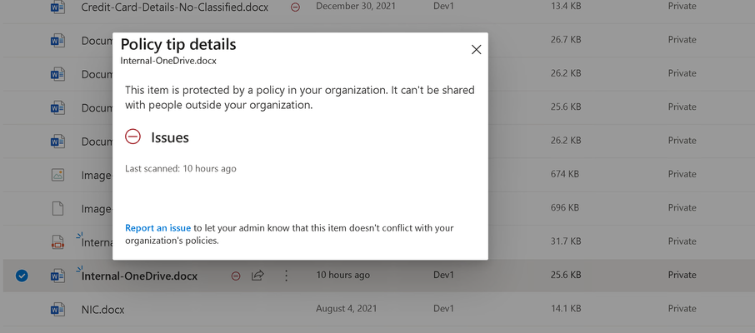Uncheck the Internal-OneDrive.docx row selection circle
Viewport: 755px width, 333px height.
tap(22, 276)
